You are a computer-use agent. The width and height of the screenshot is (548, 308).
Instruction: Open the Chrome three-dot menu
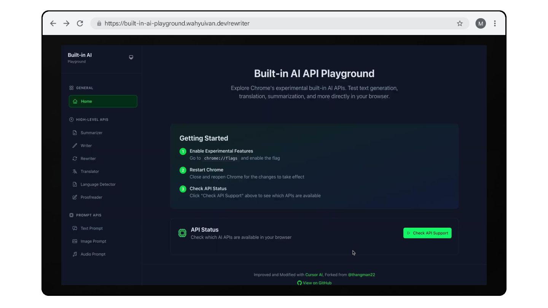pos(495,23)
